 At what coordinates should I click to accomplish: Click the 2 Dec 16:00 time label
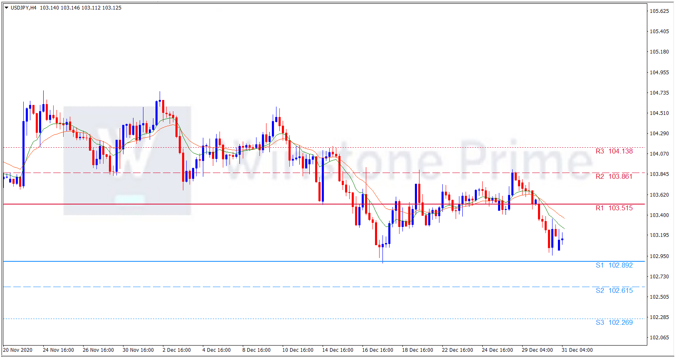pyautogui.click(x=176, y=350)
